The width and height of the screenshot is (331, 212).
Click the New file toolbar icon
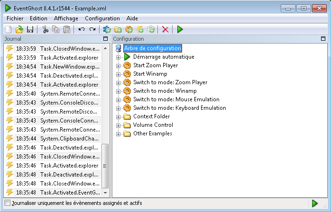tap(9, 29)
